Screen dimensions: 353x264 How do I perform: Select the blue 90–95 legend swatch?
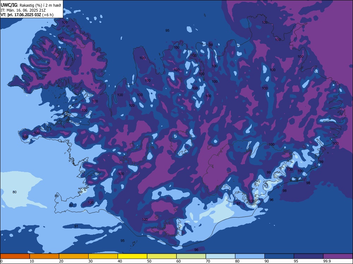[x=279, y=256]
